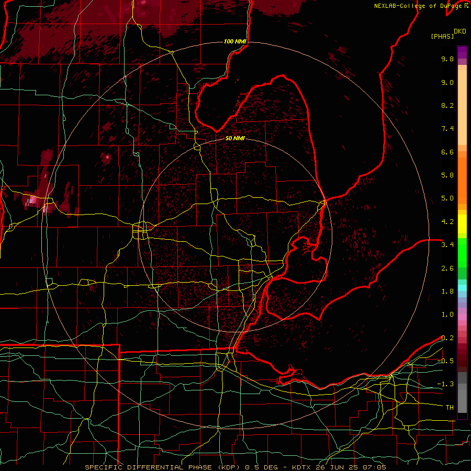Click the [PHAS] units label
Viewport: 471px width, 471px height.
[x=442, y=37]
